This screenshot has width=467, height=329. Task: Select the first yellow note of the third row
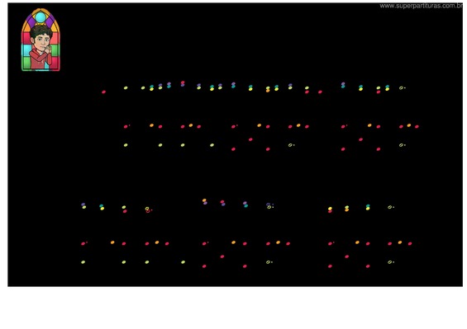click(x=126, y=145)
